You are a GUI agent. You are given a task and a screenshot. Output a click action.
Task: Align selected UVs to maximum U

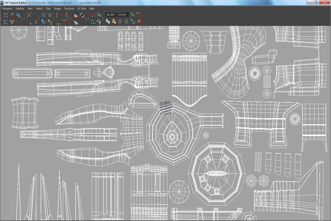(x=66, y=15)
